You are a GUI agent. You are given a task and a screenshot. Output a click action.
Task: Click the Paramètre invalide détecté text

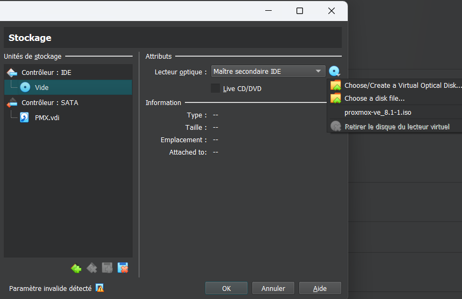click(50, 288)
